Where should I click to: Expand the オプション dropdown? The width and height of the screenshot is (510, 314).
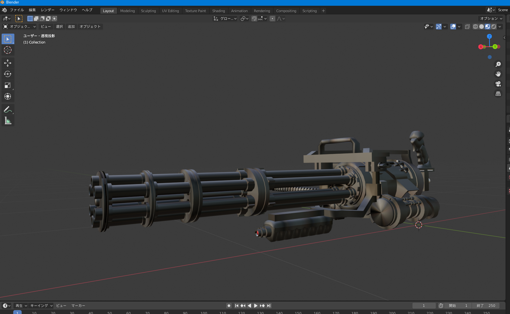pos(491,19)
